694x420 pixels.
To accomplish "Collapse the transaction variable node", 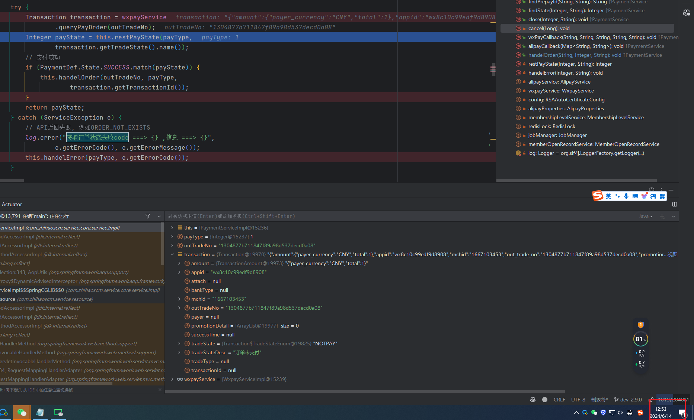I will (172, 254).
